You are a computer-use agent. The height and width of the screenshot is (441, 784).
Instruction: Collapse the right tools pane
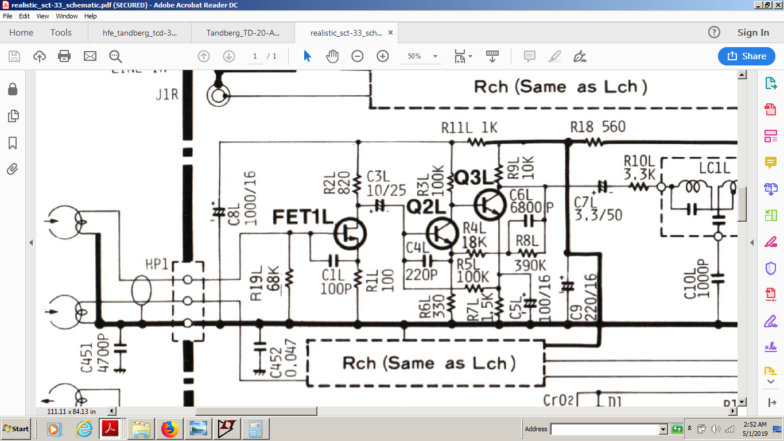(771, 402)
